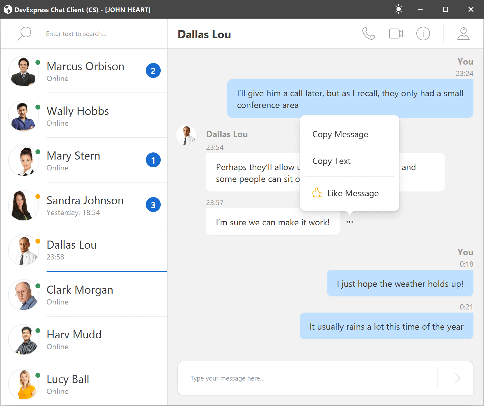Send the message with the arrow icon

click(455, 378)
